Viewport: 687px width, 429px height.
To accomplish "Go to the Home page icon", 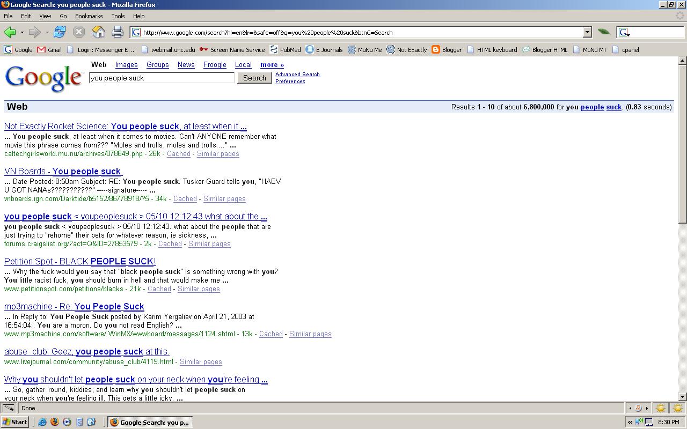I will [x=99, y=32].
